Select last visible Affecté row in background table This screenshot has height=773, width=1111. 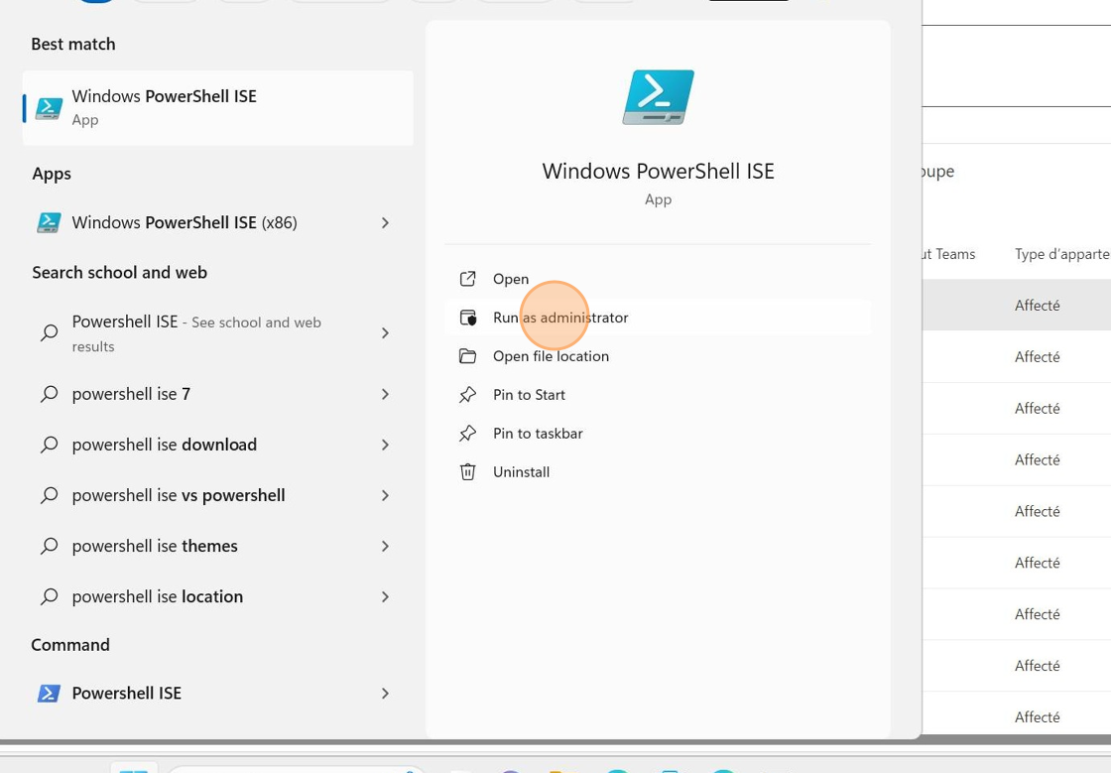[x=1017, y=714]
